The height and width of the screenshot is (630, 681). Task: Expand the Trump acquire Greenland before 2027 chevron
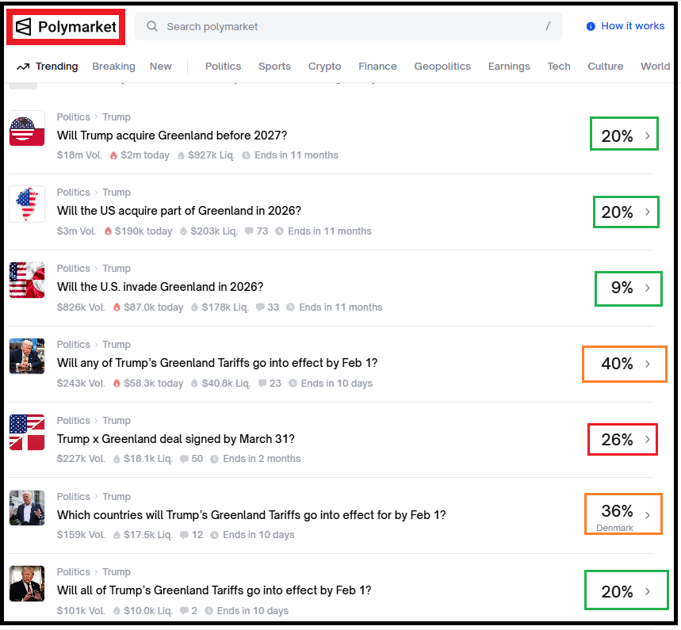click(648, 136)
